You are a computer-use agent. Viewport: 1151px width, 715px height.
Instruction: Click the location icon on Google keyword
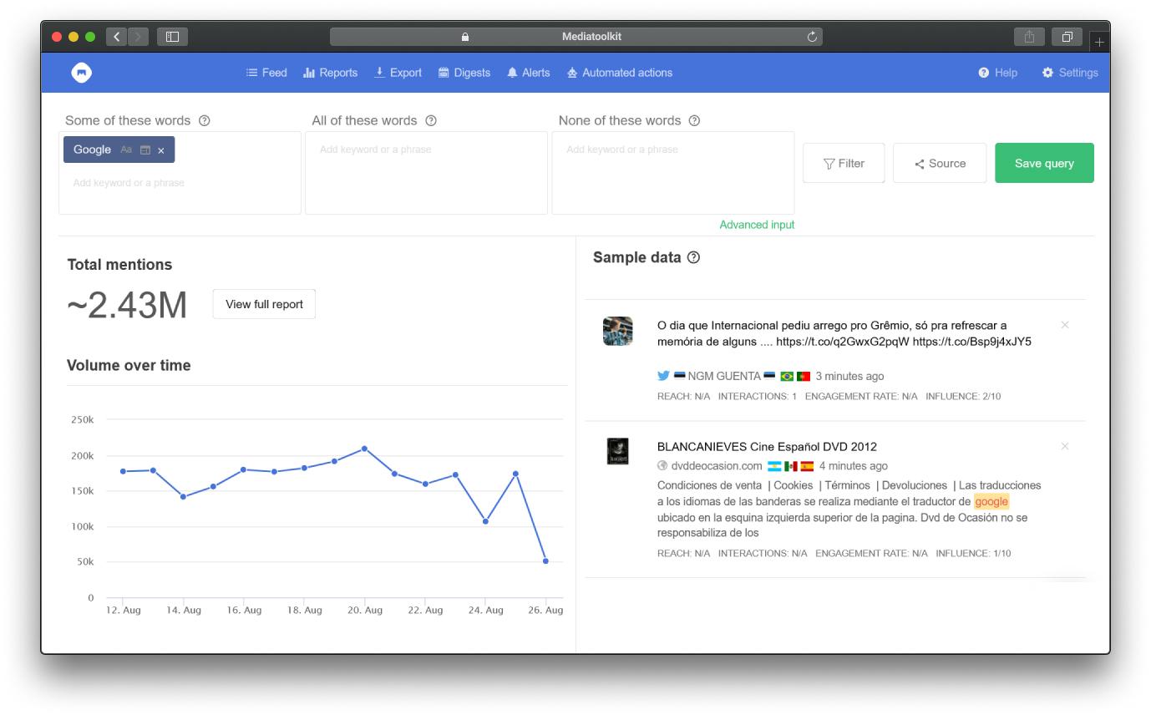point(145,150)
